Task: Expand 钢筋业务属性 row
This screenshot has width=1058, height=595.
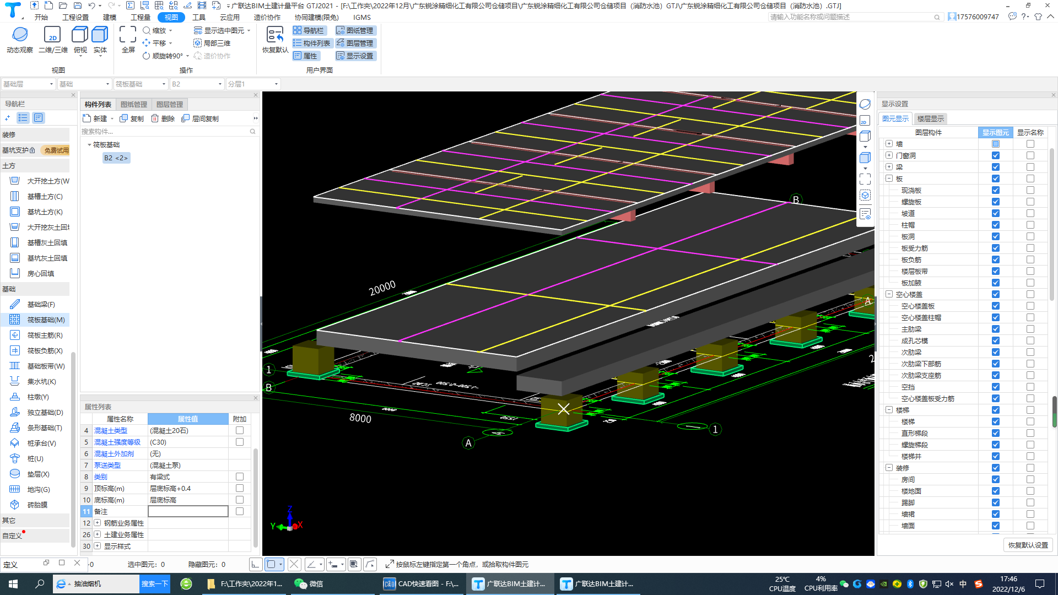Action: coord(98,523)
